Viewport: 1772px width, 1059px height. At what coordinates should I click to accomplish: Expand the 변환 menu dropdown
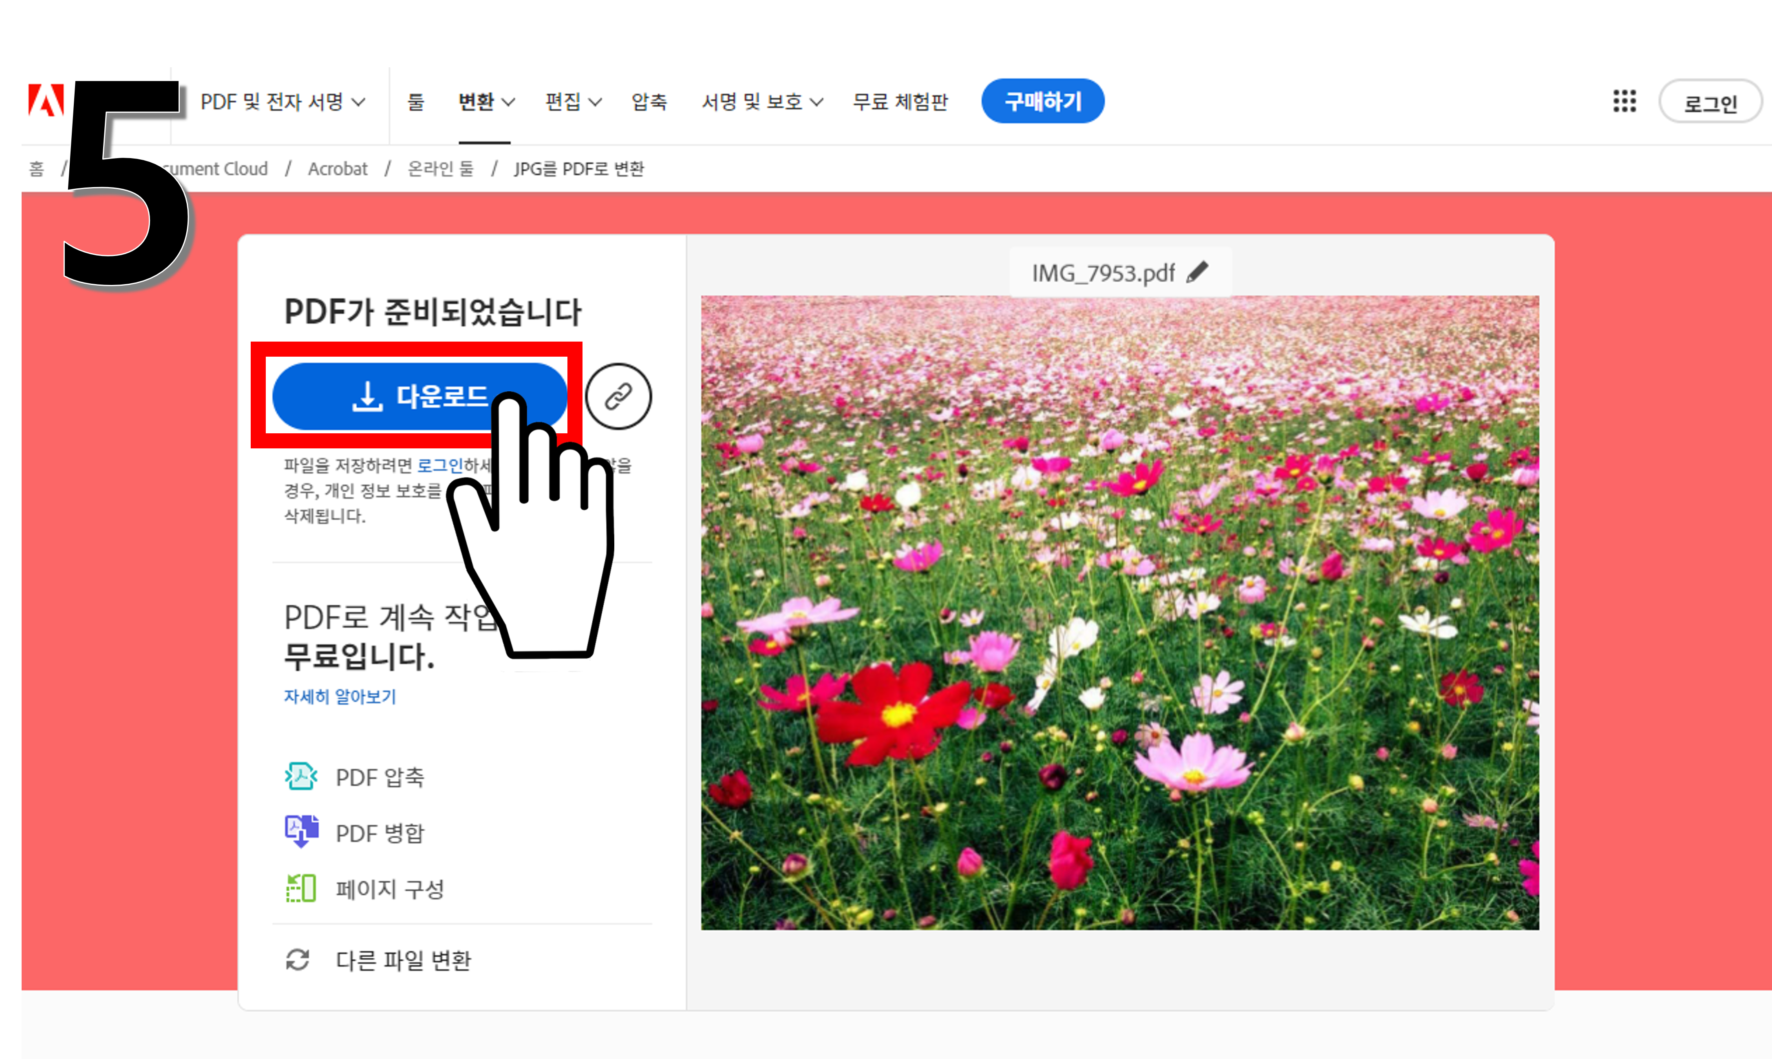point(485,102)
